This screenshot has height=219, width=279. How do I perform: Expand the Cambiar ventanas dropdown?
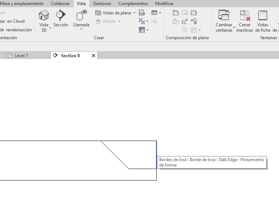click(234, 28)
